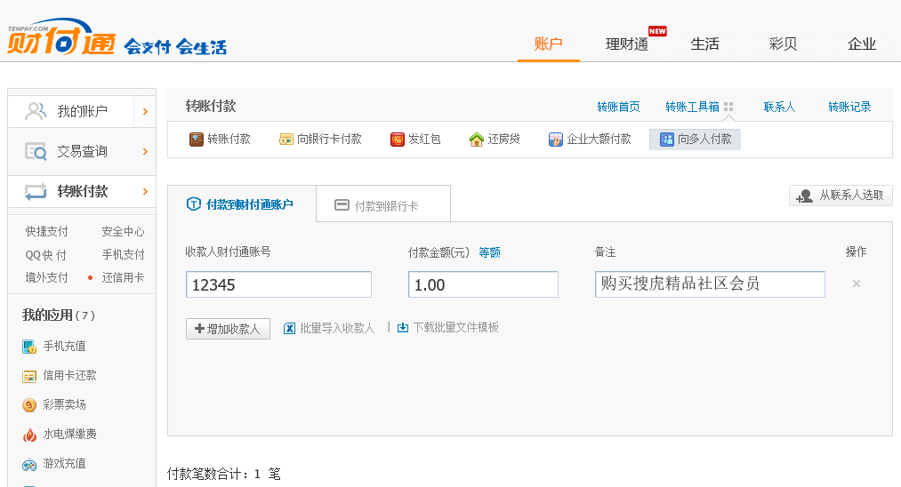Open the 转账工具箱 grid dropdown
The image size is (901, 487).
(x=728, y=108)
